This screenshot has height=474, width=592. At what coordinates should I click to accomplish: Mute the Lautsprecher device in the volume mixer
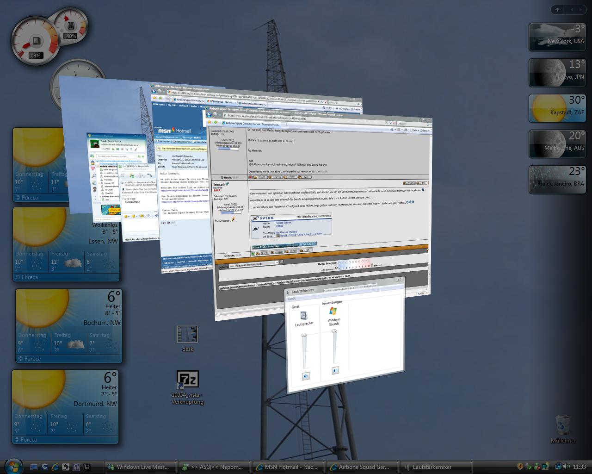305,376
